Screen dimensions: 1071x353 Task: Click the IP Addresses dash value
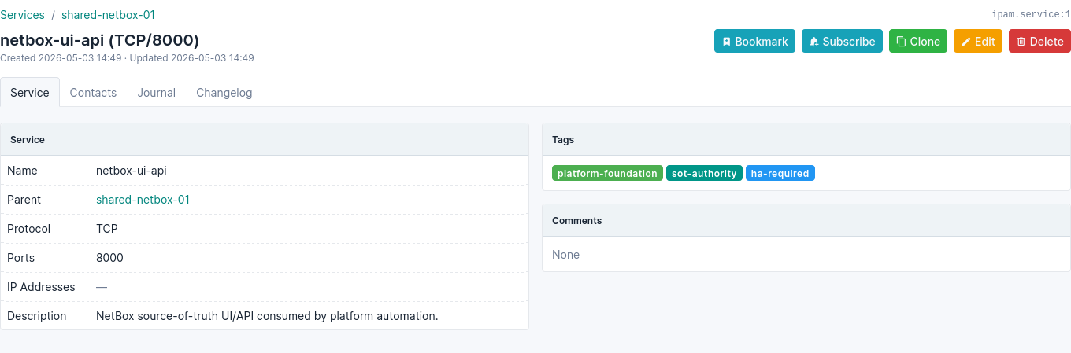point(102,287)
